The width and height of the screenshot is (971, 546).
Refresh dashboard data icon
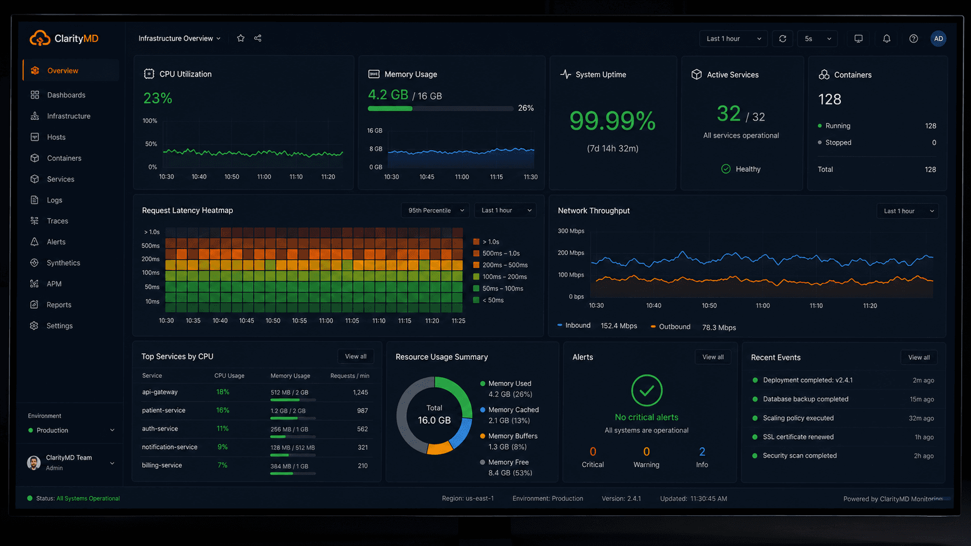[x=783, y=39]
